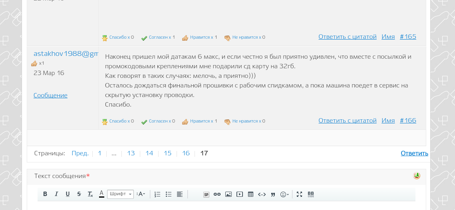The width and height of the screenshot is (455, 210).
Task: Apply strikethrough to text
Action: tap(79, 194)
